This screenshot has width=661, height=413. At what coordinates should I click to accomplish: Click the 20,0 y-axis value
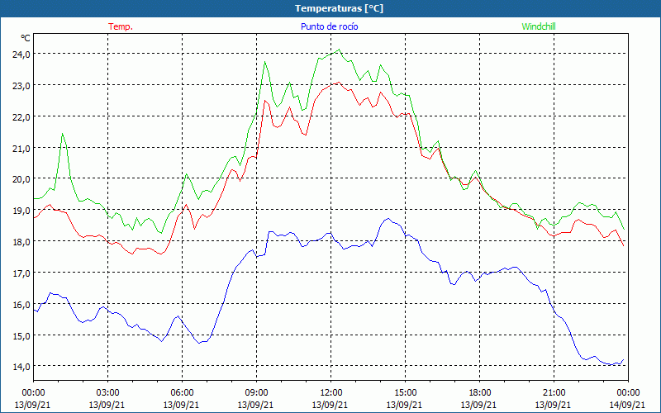21,179
